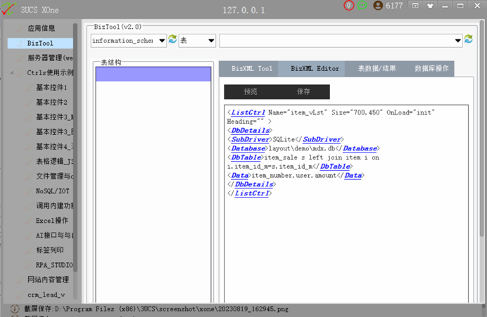Click the red notification counter icon
The width and height of the screenshot is (487, 317).
349,6
